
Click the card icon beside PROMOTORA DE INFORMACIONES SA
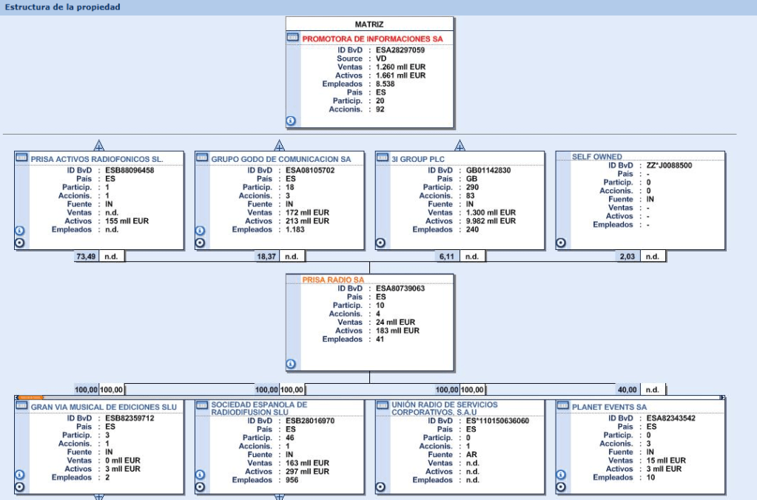tap(293, 38)
